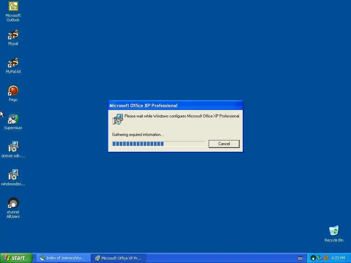This screenshot has height=263, width=351.
Task: Select the Mypal desktop shortcut
Action: pyautogui.click(x=13, y=38)
